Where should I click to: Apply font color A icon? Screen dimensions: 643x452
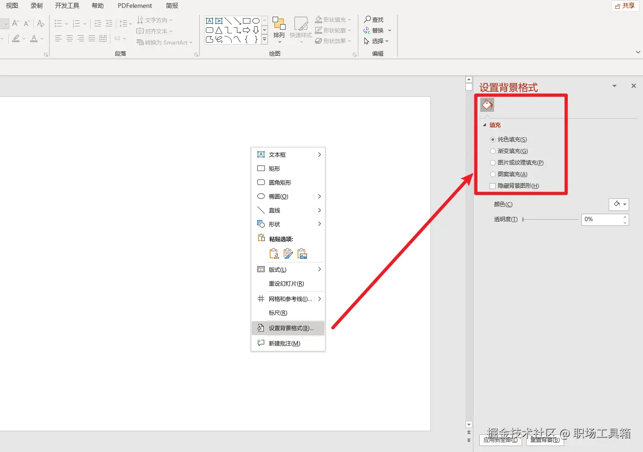click(34, 38)
